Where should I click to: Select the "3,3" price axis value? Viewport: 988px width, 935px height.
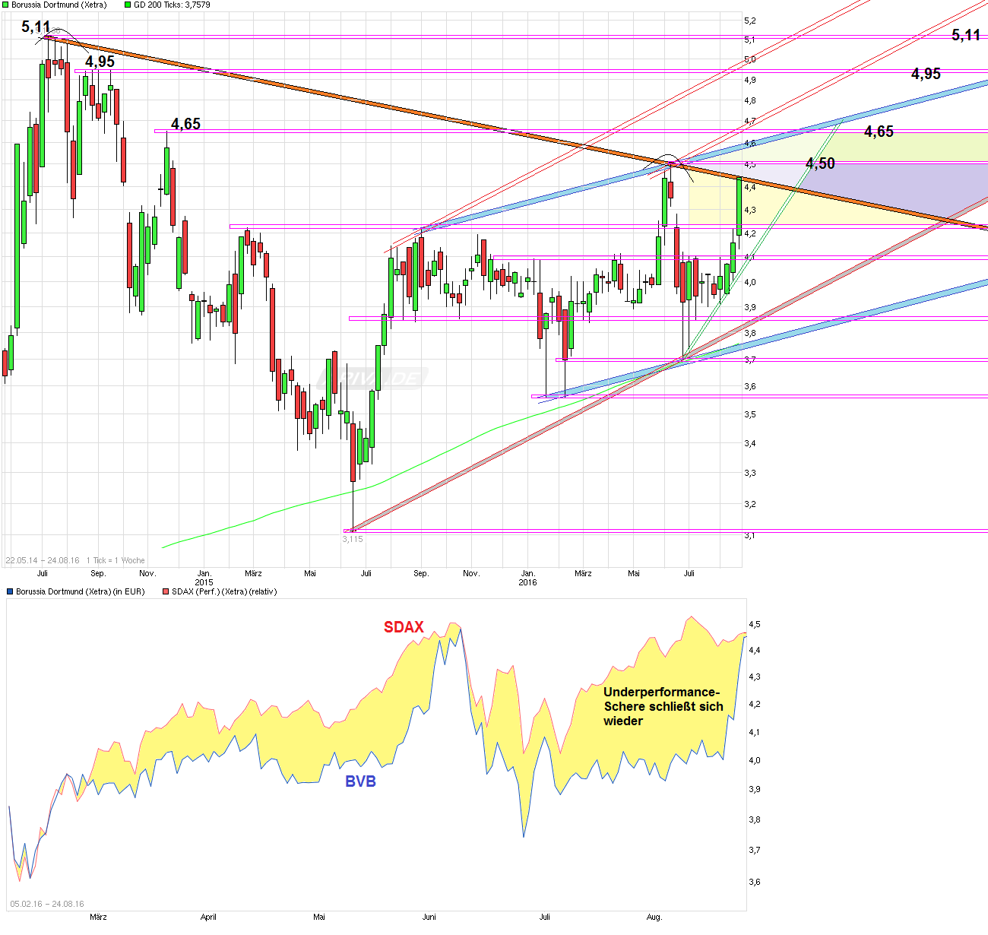coord(750,473)
